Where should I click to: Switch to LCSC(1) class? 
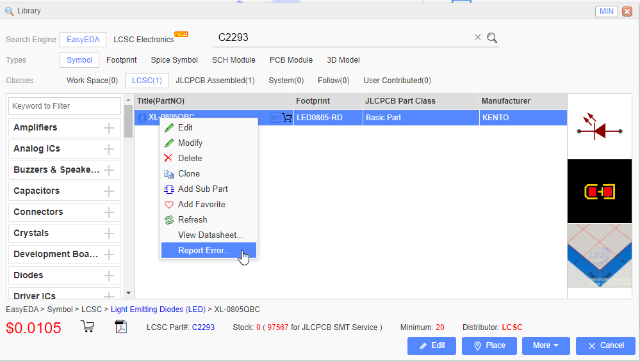[x=147, y=81]
